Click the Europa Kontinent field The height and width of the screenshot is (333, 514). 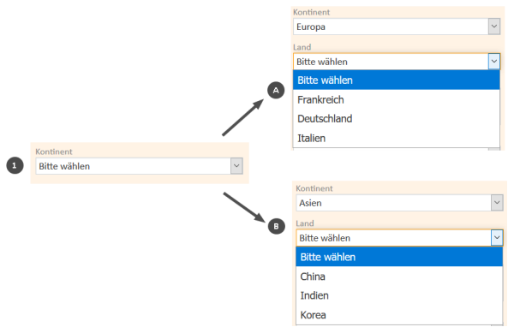tap(397, 27)
